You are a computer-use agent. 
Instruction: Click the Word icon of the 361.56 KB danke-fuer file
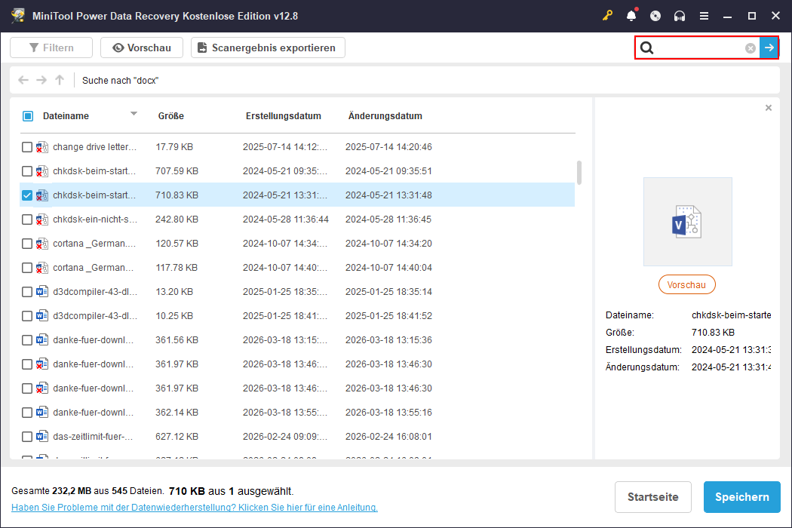pyautogui.click(x=42, y=340)
